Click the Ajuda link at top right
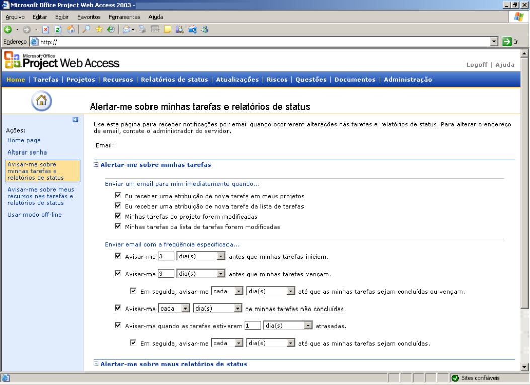530x385 pixels. (505, 65)
